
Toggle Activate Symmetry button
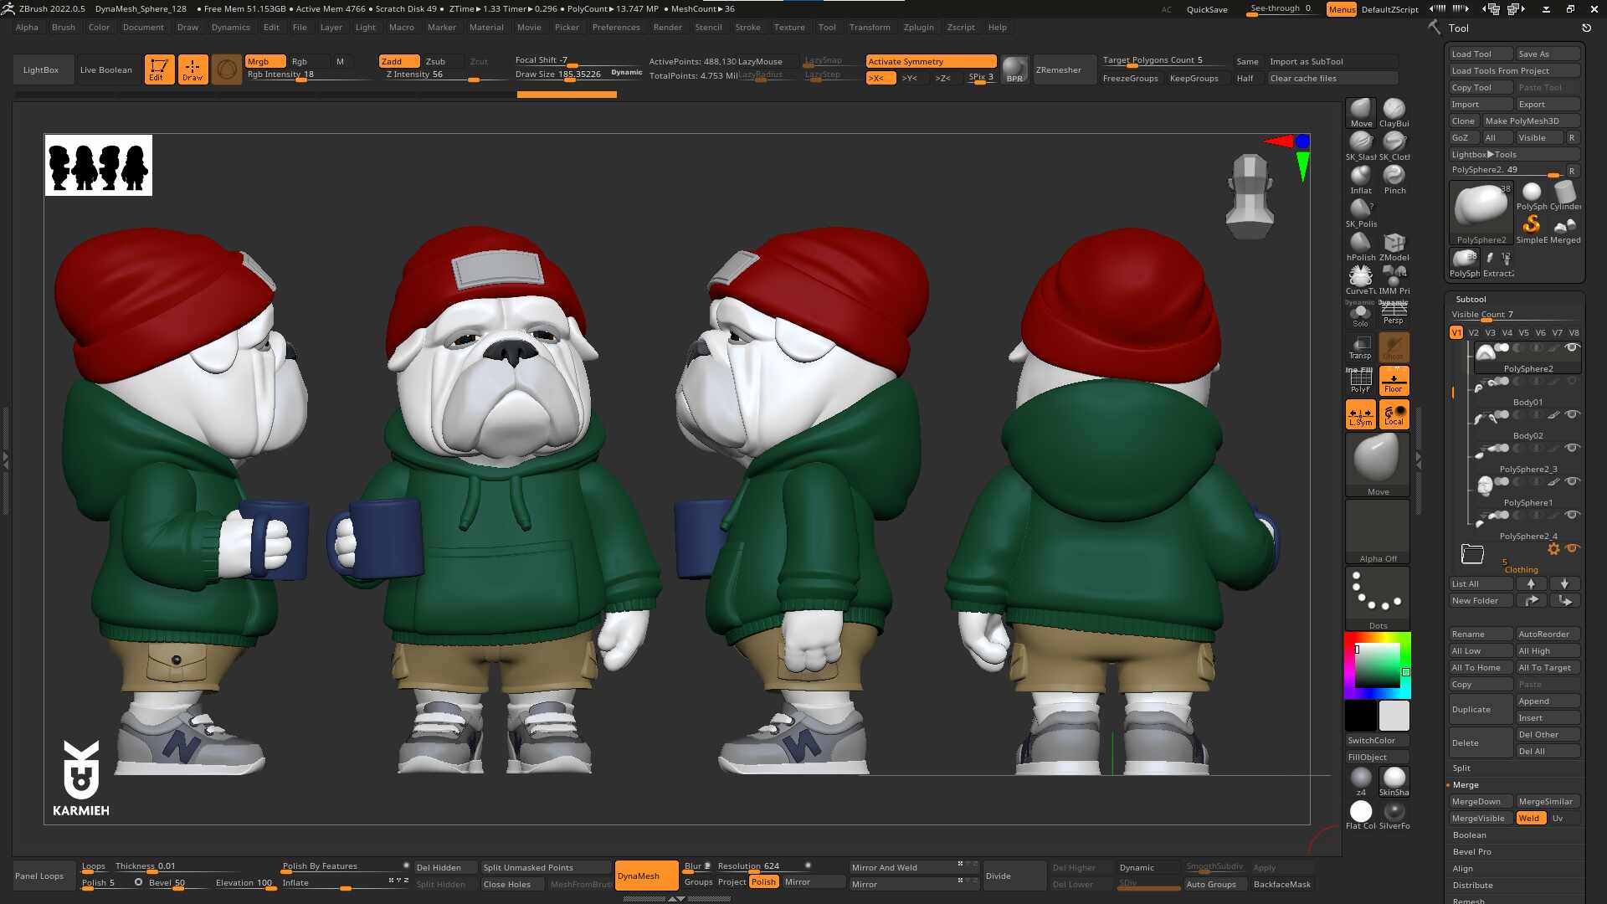click(x=931, y=61)
